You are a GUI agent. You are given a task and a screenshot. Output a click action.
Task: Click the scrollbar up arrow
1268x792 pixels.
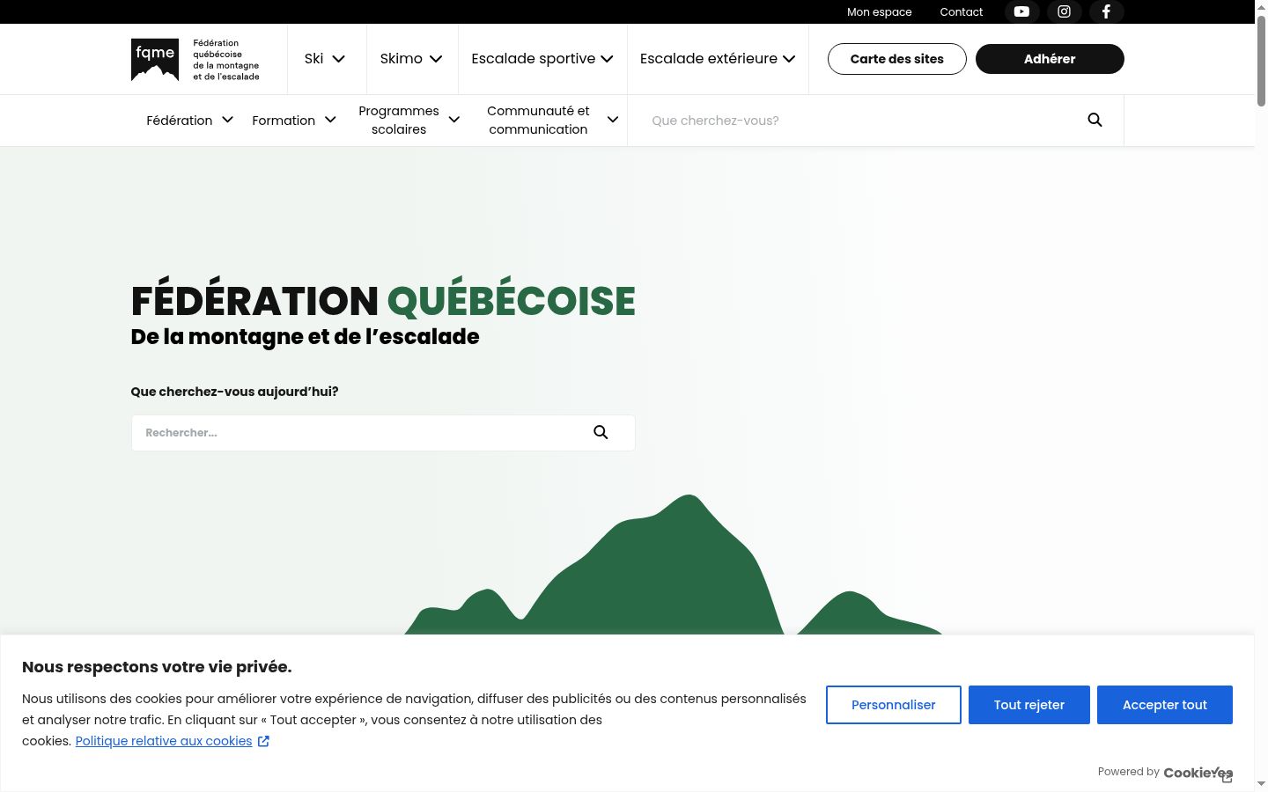tap(1261, 6)
